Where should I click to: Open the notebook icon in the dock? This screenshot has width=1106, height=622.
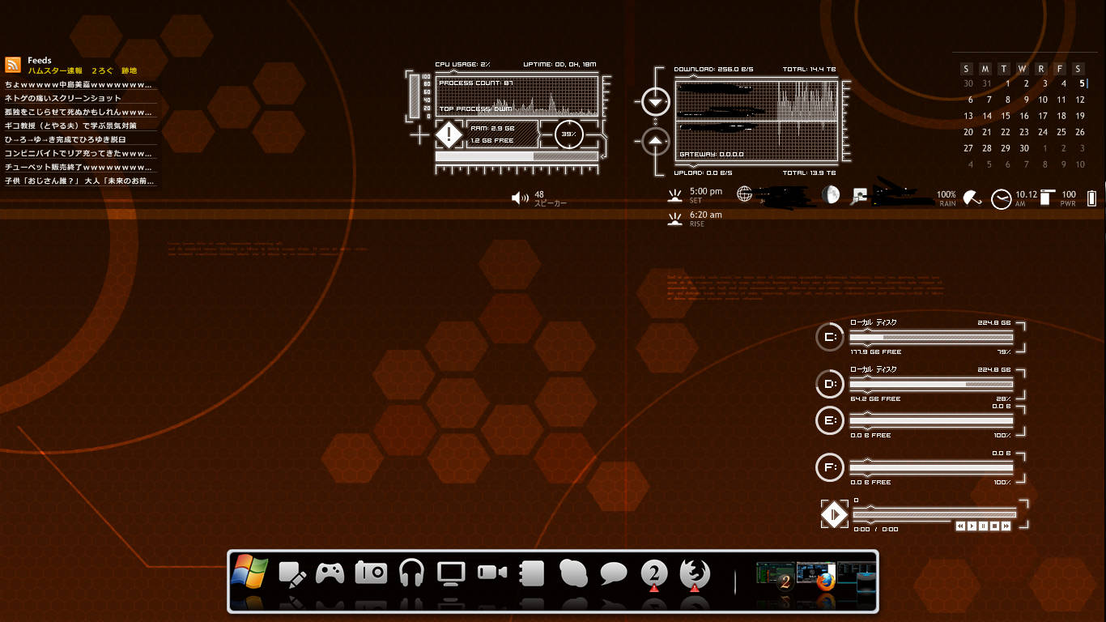click(531, 573)
